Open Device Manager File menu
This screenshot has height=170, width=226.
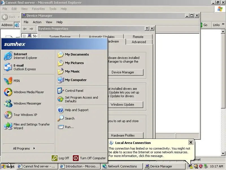26,22
